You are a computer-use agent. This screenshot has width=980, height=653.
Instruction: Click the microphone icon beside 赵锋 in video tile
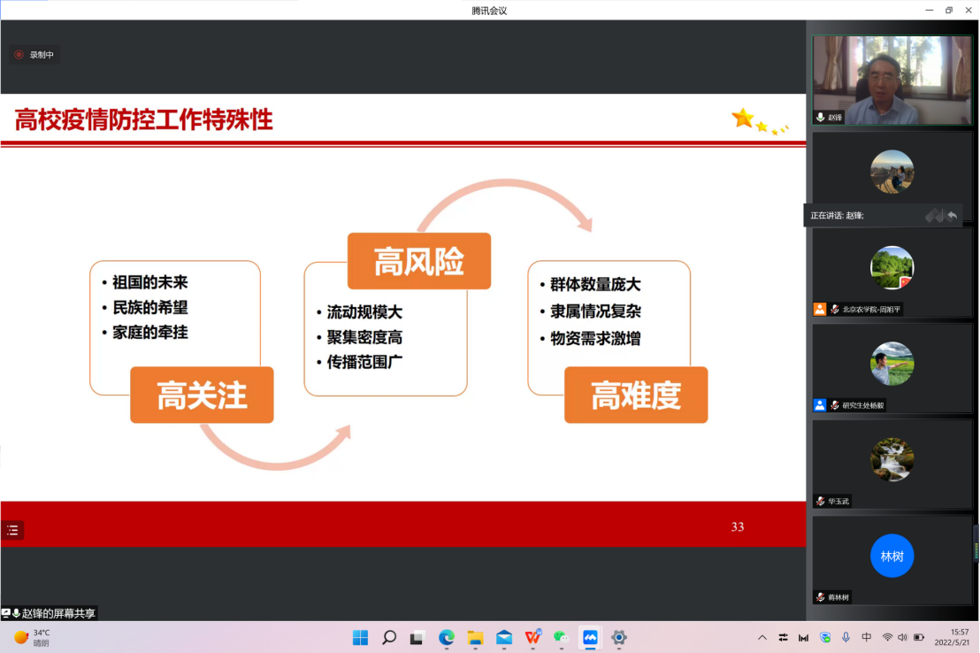pos(821,118)
